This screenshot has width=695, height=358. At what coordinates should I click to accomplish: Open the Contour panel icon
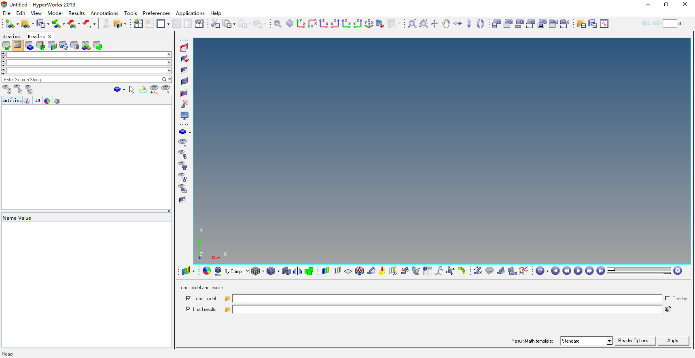(326, 271)
